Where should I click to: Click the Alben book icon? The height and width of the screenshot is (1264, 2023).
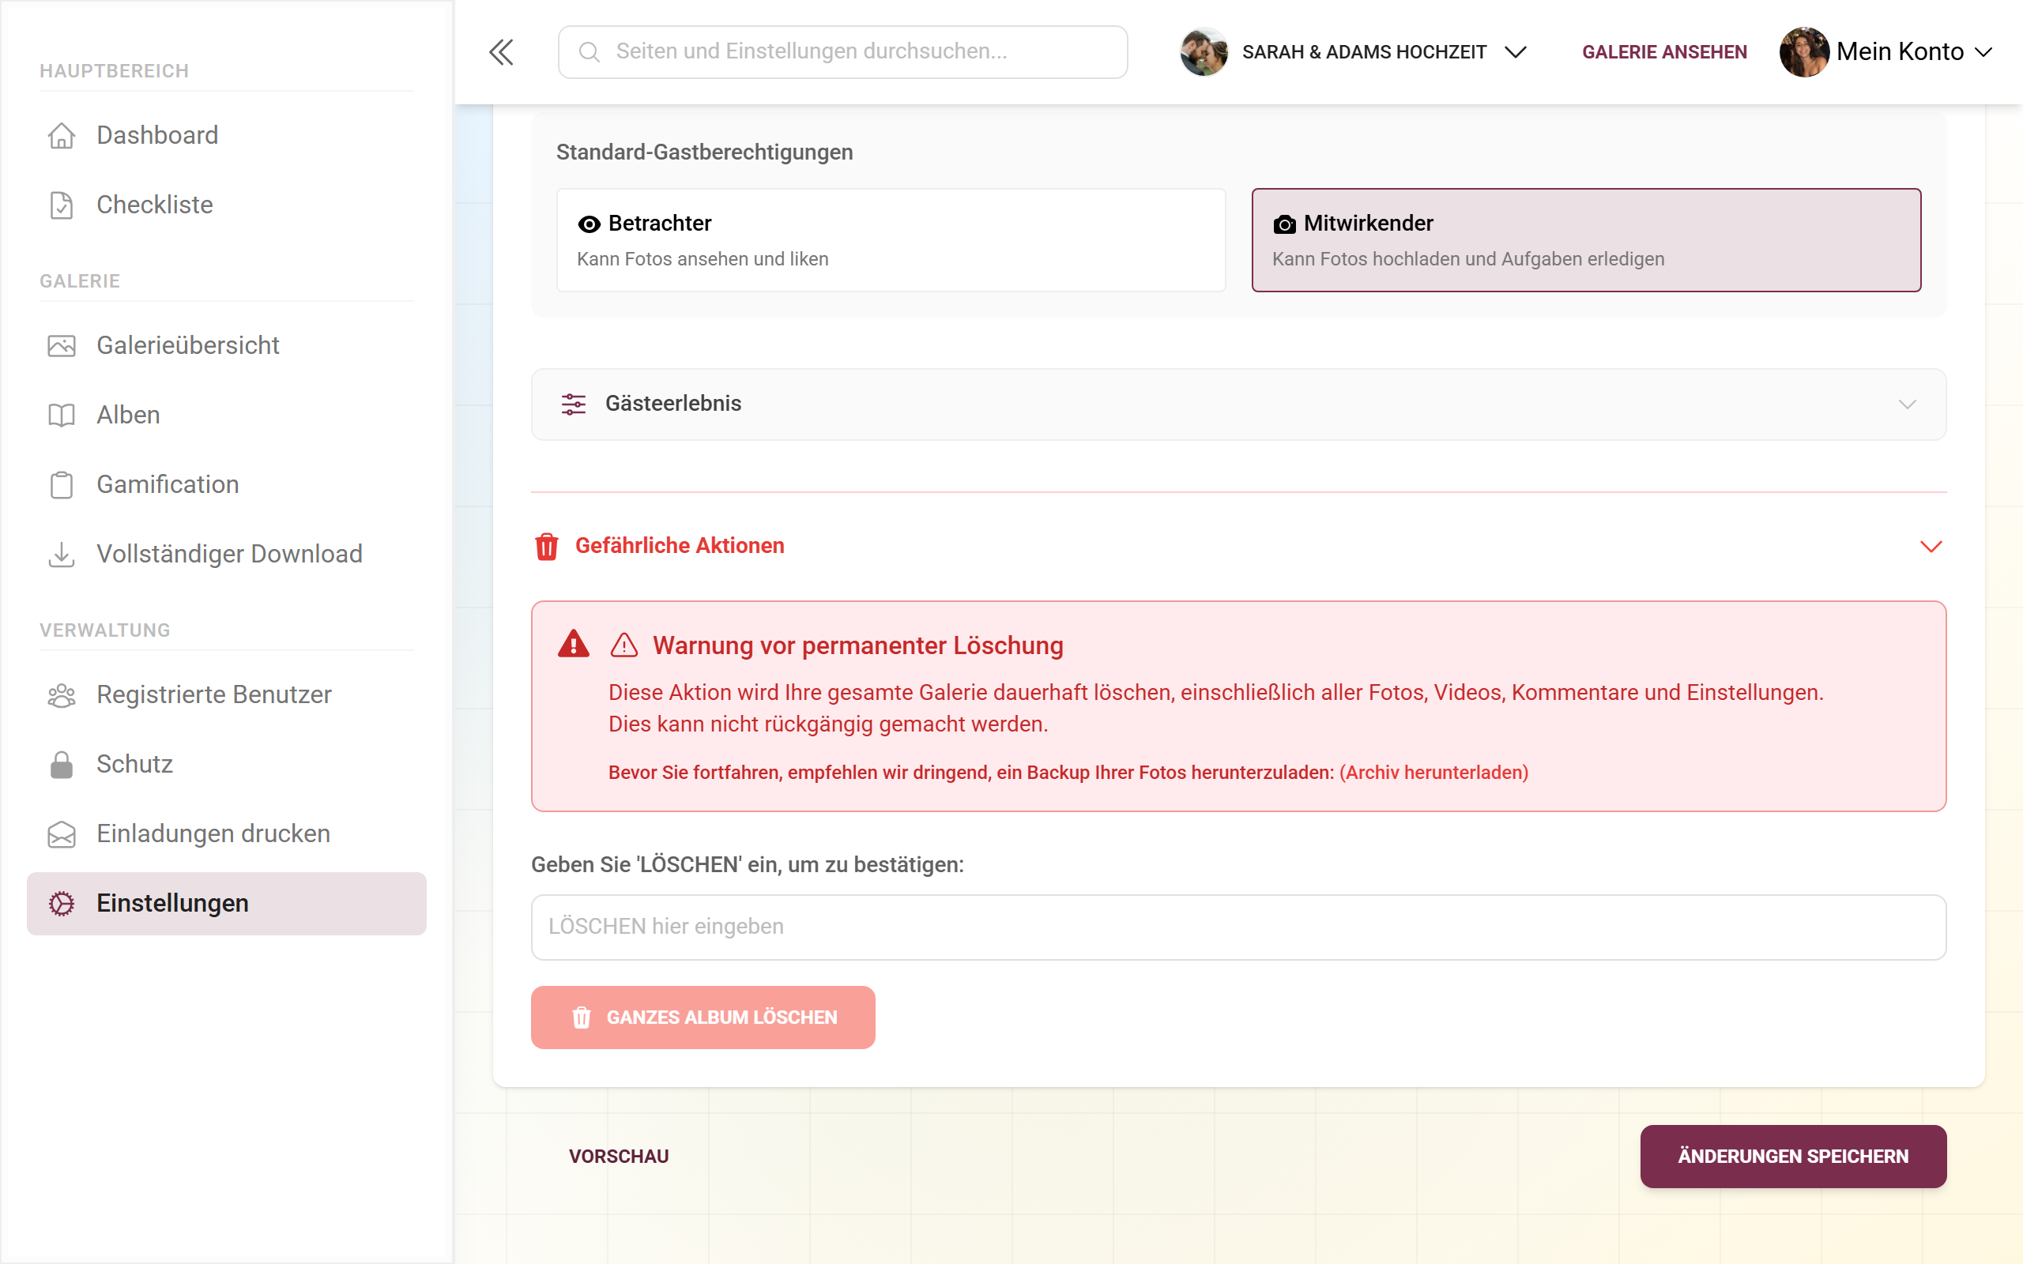[61, 415]
